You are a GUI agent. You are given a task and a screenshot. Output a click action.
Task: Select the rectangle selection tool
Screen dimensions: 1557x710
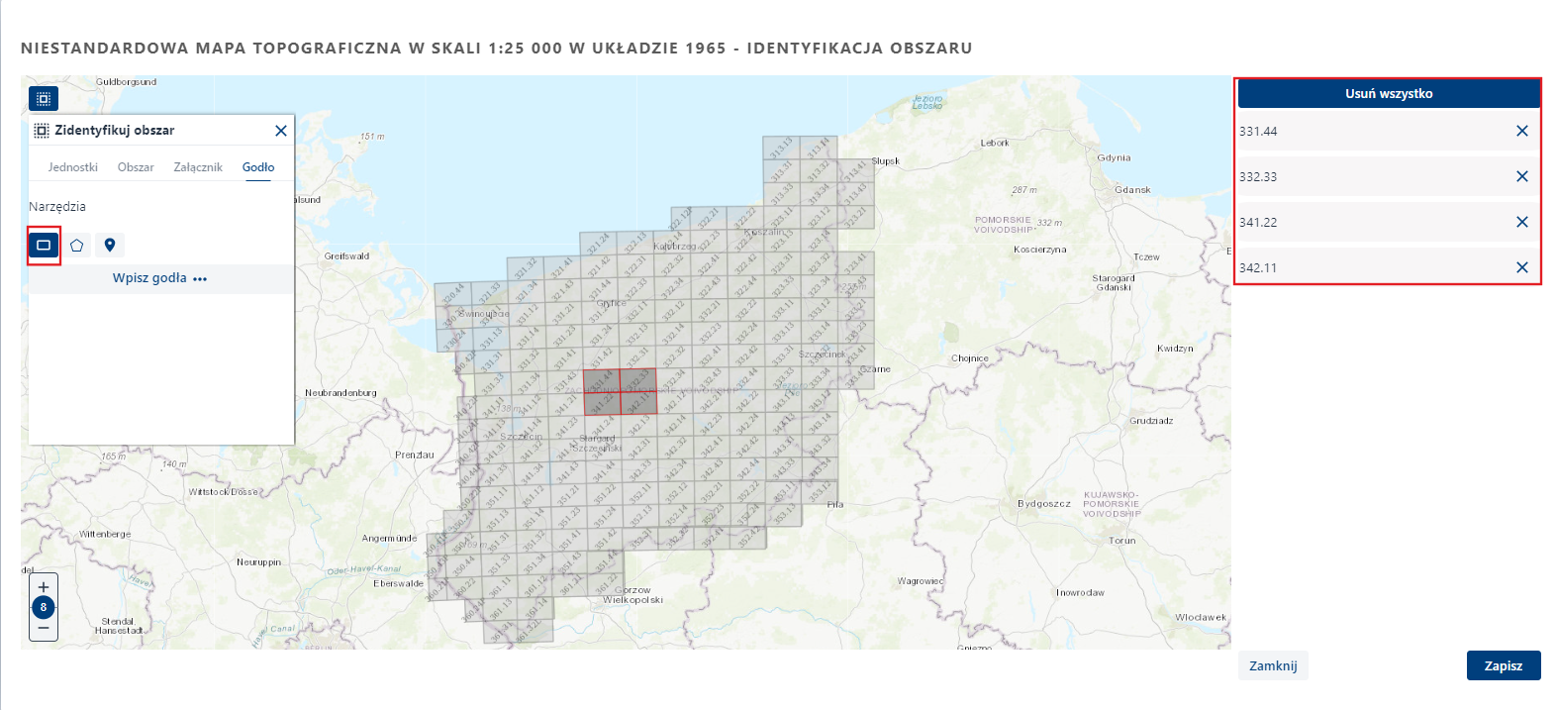[x=44, y=245]
